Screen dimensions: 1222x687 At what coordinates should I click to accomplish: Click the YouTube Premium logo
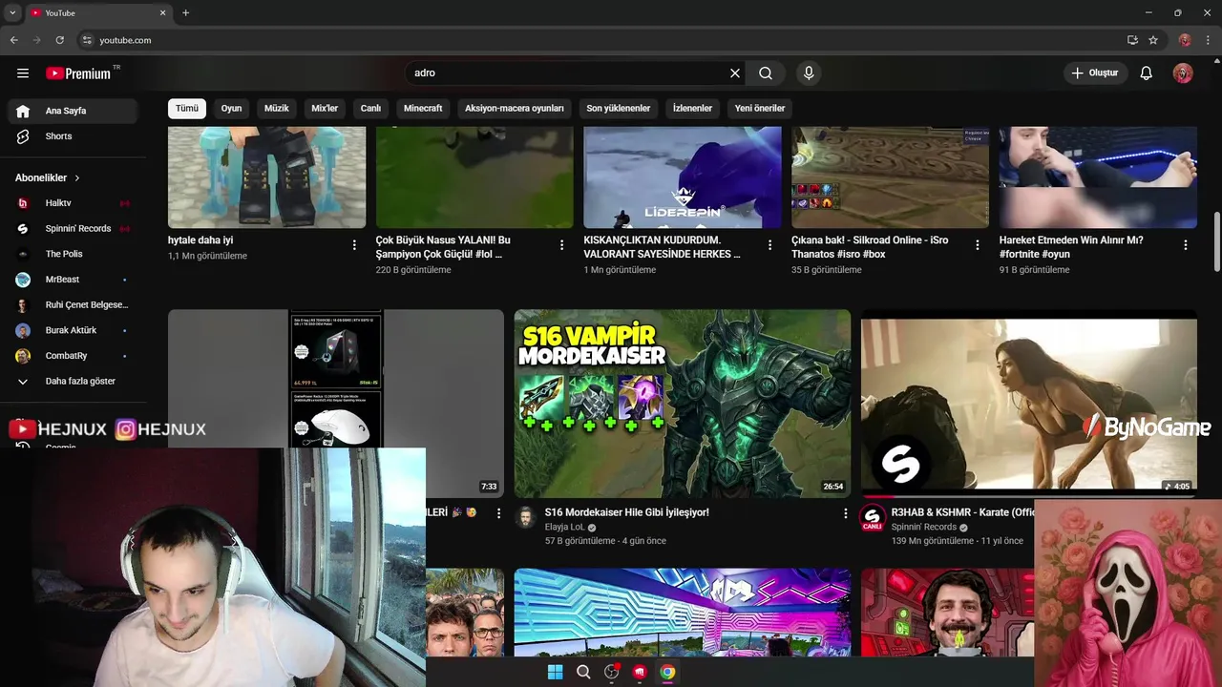point(78,73)
